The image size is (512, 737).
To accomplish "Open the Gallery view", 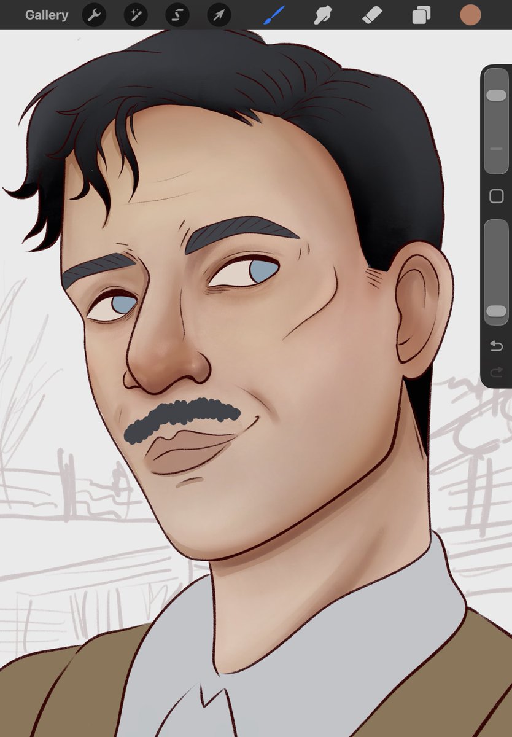I will tap(47, 15).
